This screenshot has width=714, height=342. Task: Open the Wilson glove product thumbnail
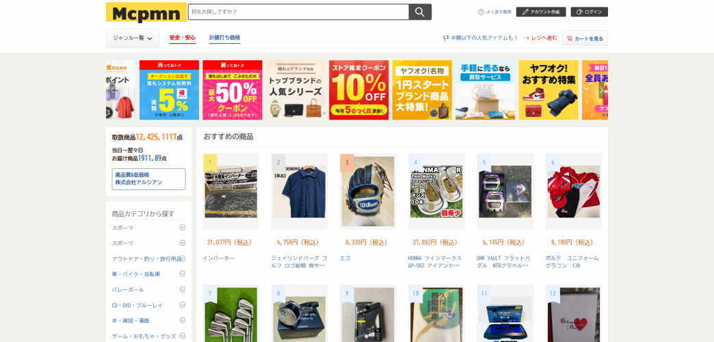tap(367, 192)
